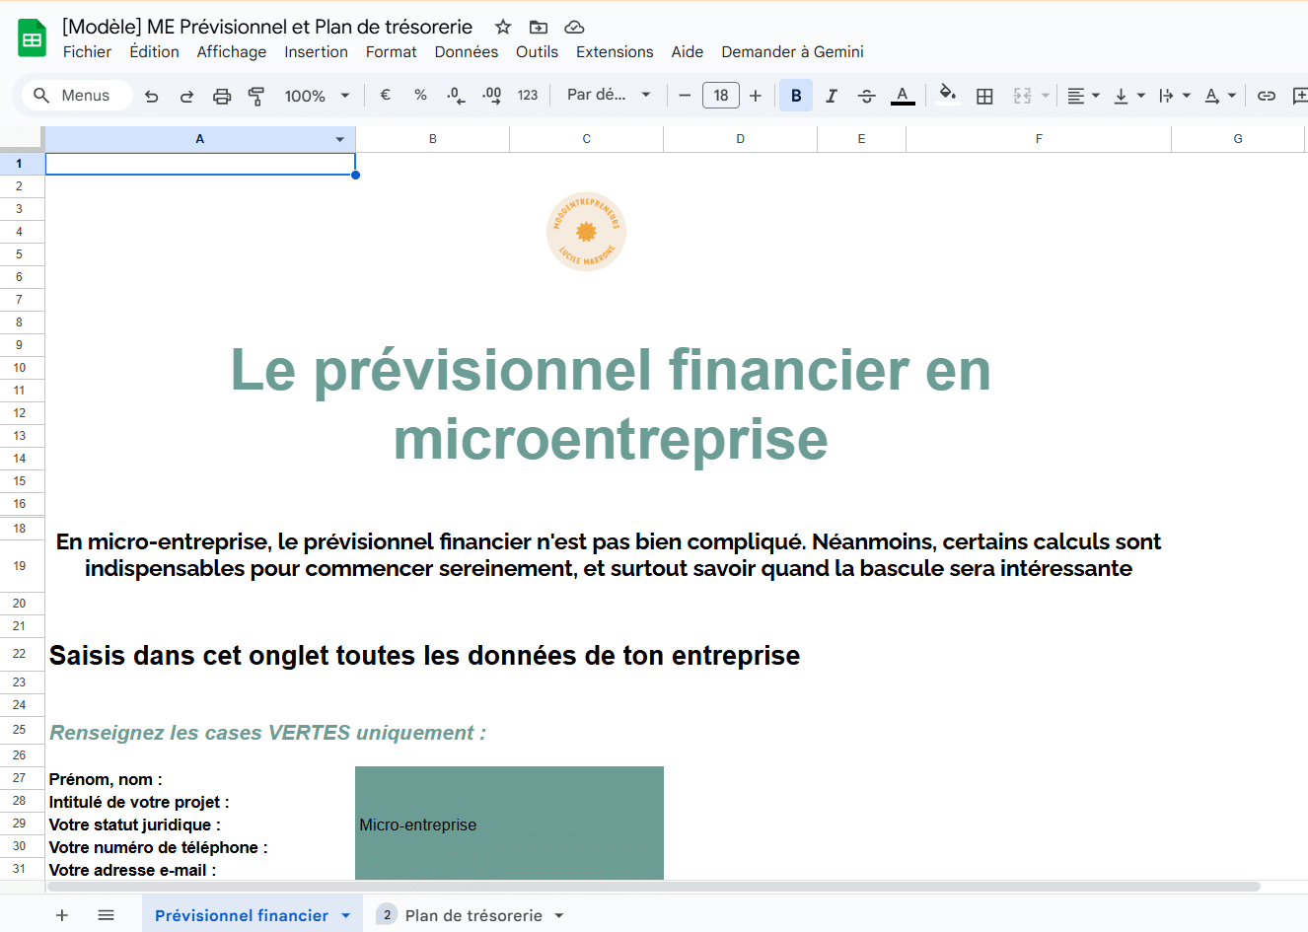Open the Borders tool
Screen dimensions: 1308x932
point(984,96)
